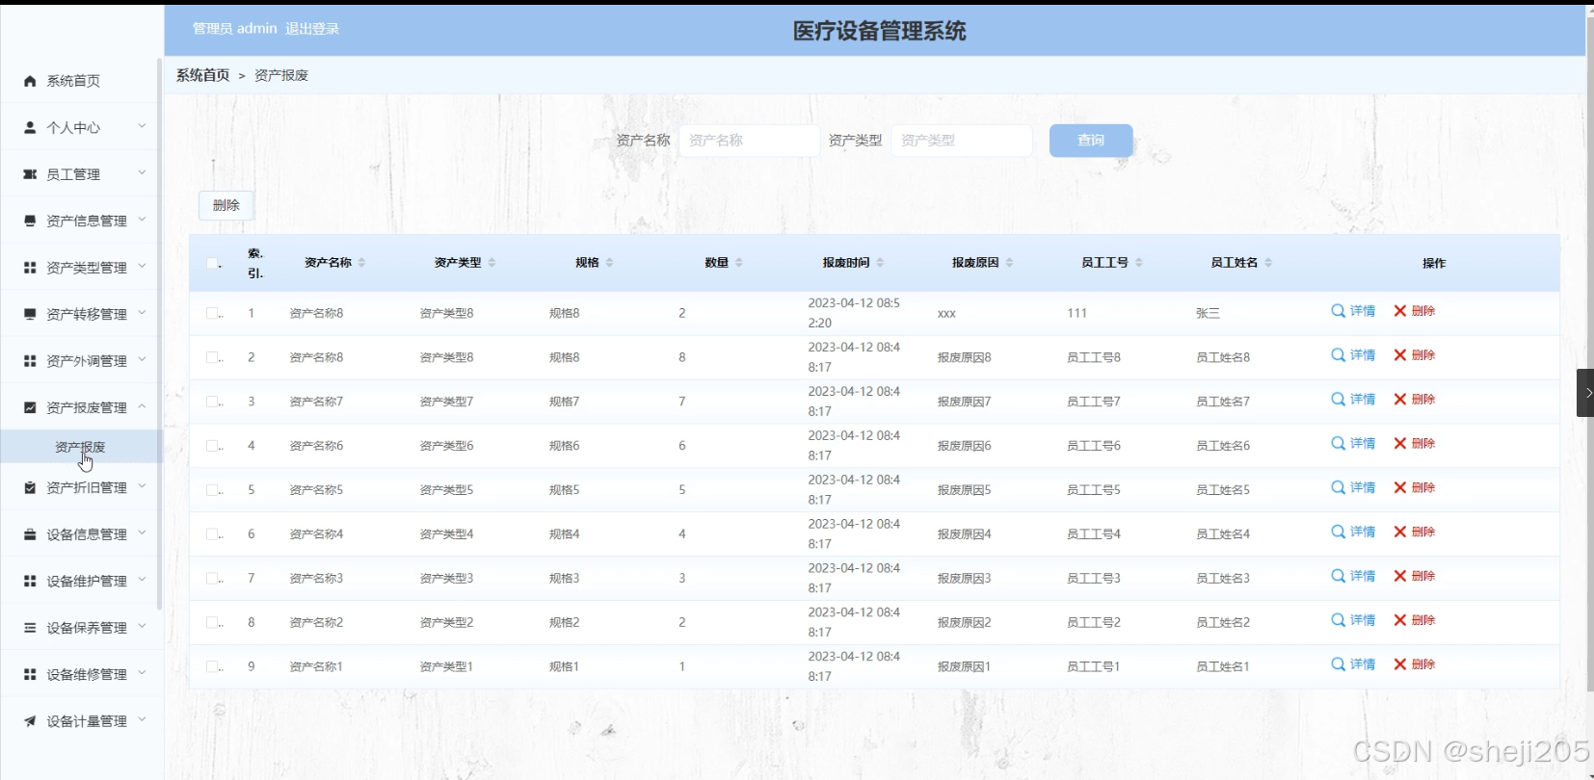Expand the 设备信息管理 menu chevron
Screen dimensions: 1594x780
142,533
